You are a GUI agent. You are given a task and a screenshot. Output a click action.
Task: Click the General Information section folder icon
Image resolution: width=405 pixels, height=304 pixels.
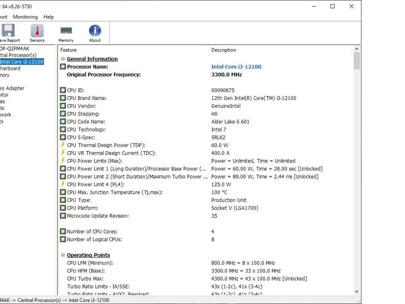tap(63, 59)
